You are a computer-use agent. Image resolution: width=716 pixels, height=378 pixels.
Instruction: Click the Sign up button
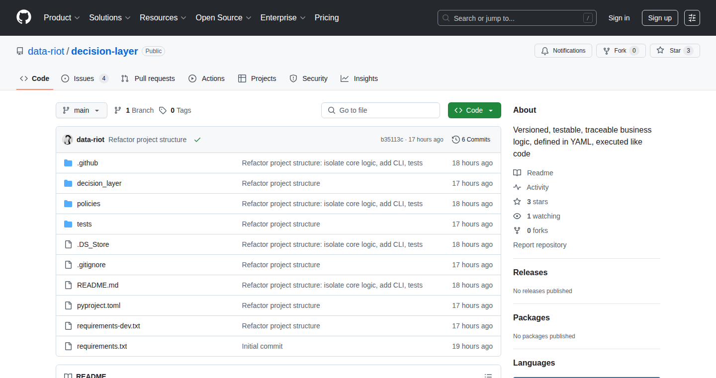point(660,18)
